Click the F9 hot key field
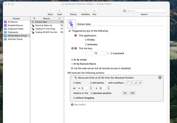This screenshot has height=123, width=177. pos(96,53)
